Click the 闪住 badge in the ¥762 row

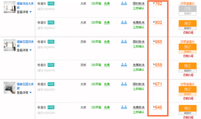click(51, 4)
